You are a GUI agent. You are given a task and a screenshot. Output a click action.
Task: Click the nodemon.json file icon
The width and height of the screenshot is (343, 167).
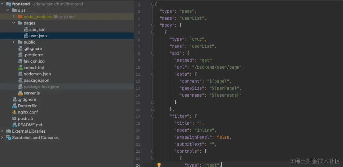tap(20, 74)
